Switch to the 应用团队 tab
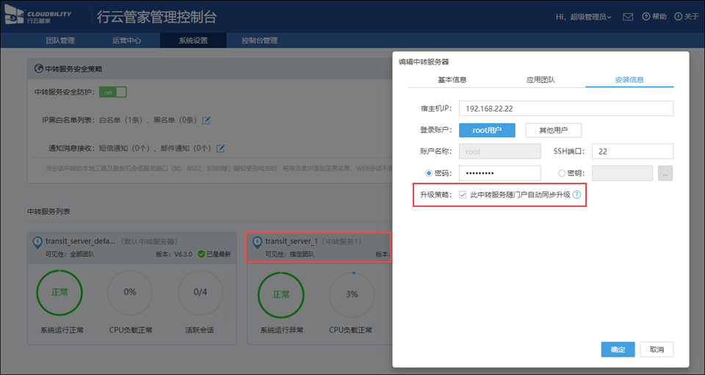 (x=540, y=79)
